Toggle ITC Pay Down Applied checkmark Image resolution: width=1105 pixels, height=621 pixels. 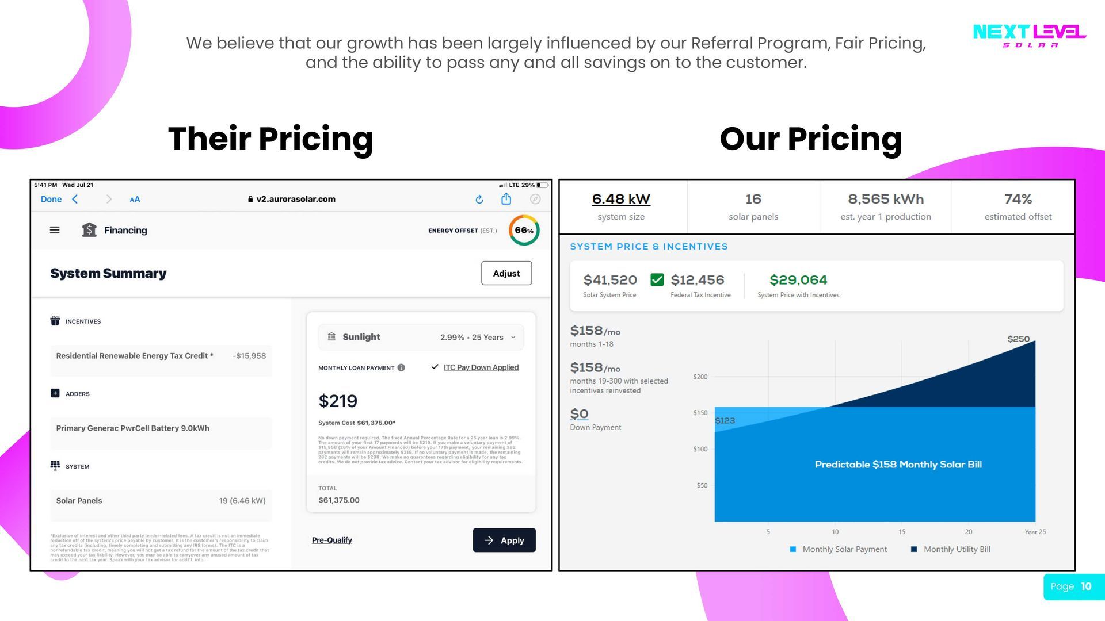(x=435, y=367)
